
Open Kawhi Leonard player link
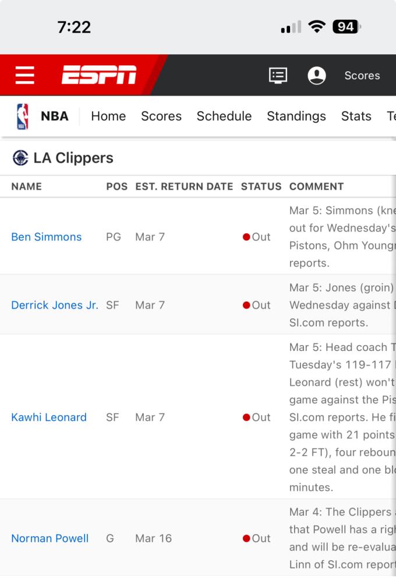click(49, 417)
